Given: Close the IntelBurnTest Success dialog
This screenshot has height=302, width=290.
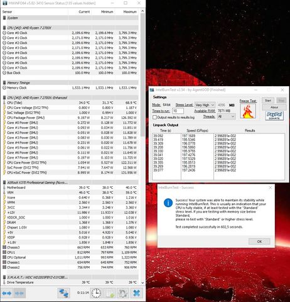Looking at the screenshot, I should 271,187.
